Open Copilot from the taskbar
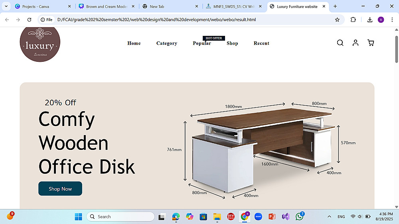 pyautogui.click(x=190, y=217)
